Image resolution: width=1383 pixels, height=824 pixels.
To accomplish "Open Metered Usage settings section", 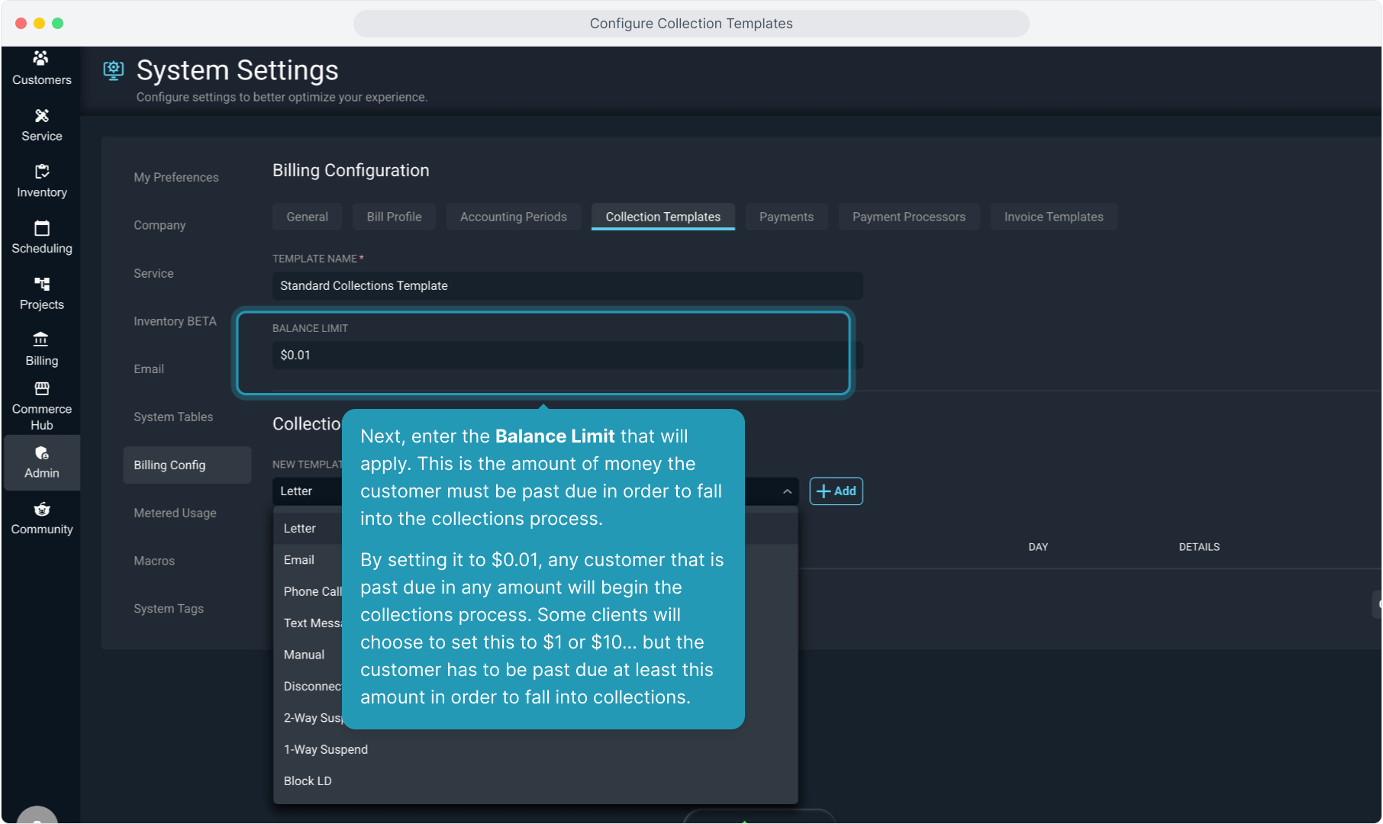I will [x=175, y=513].
